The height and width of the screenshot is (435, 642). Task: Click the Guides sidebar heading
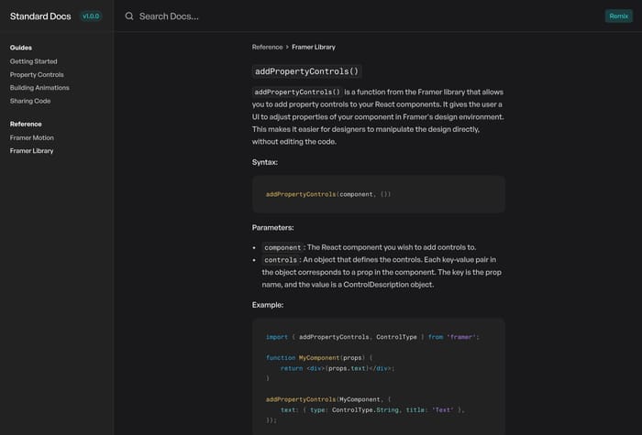click(x=21, y=48)
